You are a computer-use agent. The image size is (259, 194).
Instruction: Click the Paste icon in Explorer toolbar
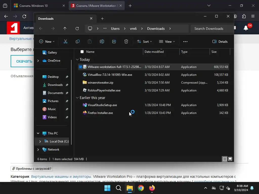[x=90, y=42]
